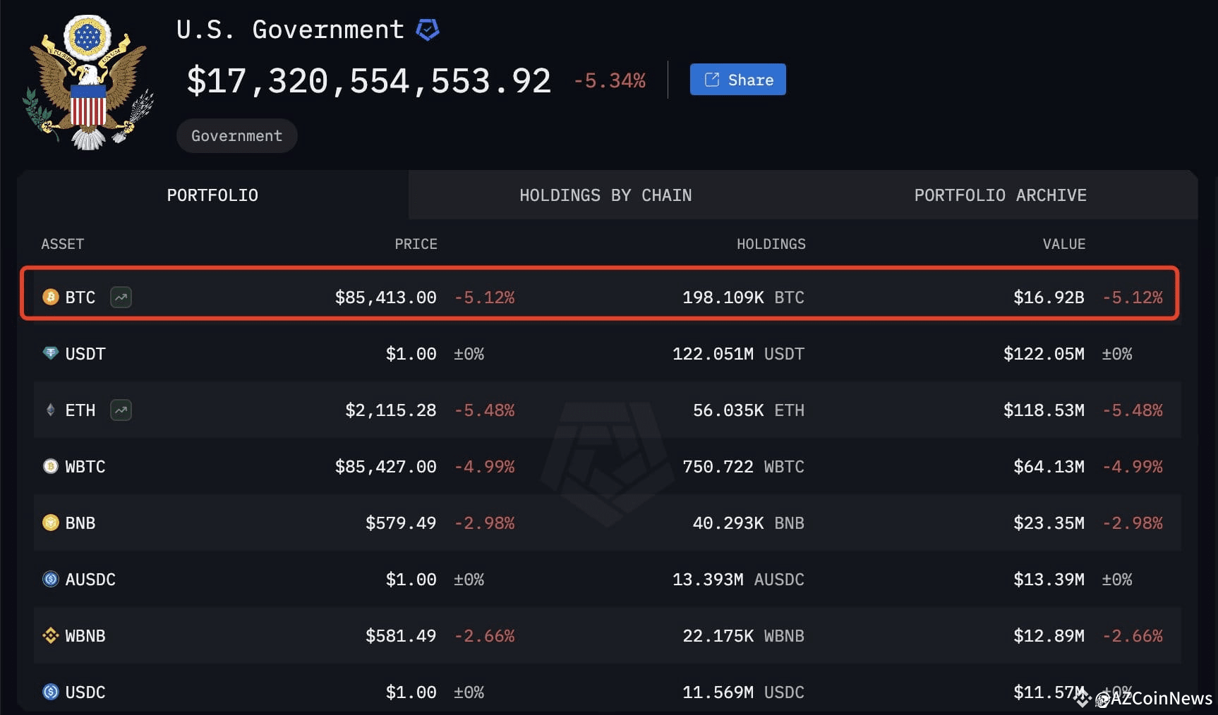Select the Ethereum ETH coin icon
Screen dimensions: 1218x715
[x=49, y=410]
